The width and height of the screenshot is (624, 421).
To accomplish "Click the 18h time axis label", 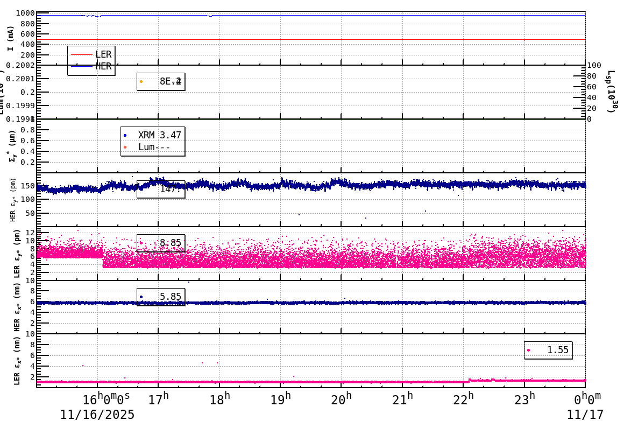I will pos(219,399).
